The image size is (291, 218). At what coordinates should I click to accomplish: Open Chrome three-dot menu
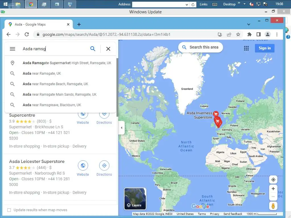[x=277, y=34]
